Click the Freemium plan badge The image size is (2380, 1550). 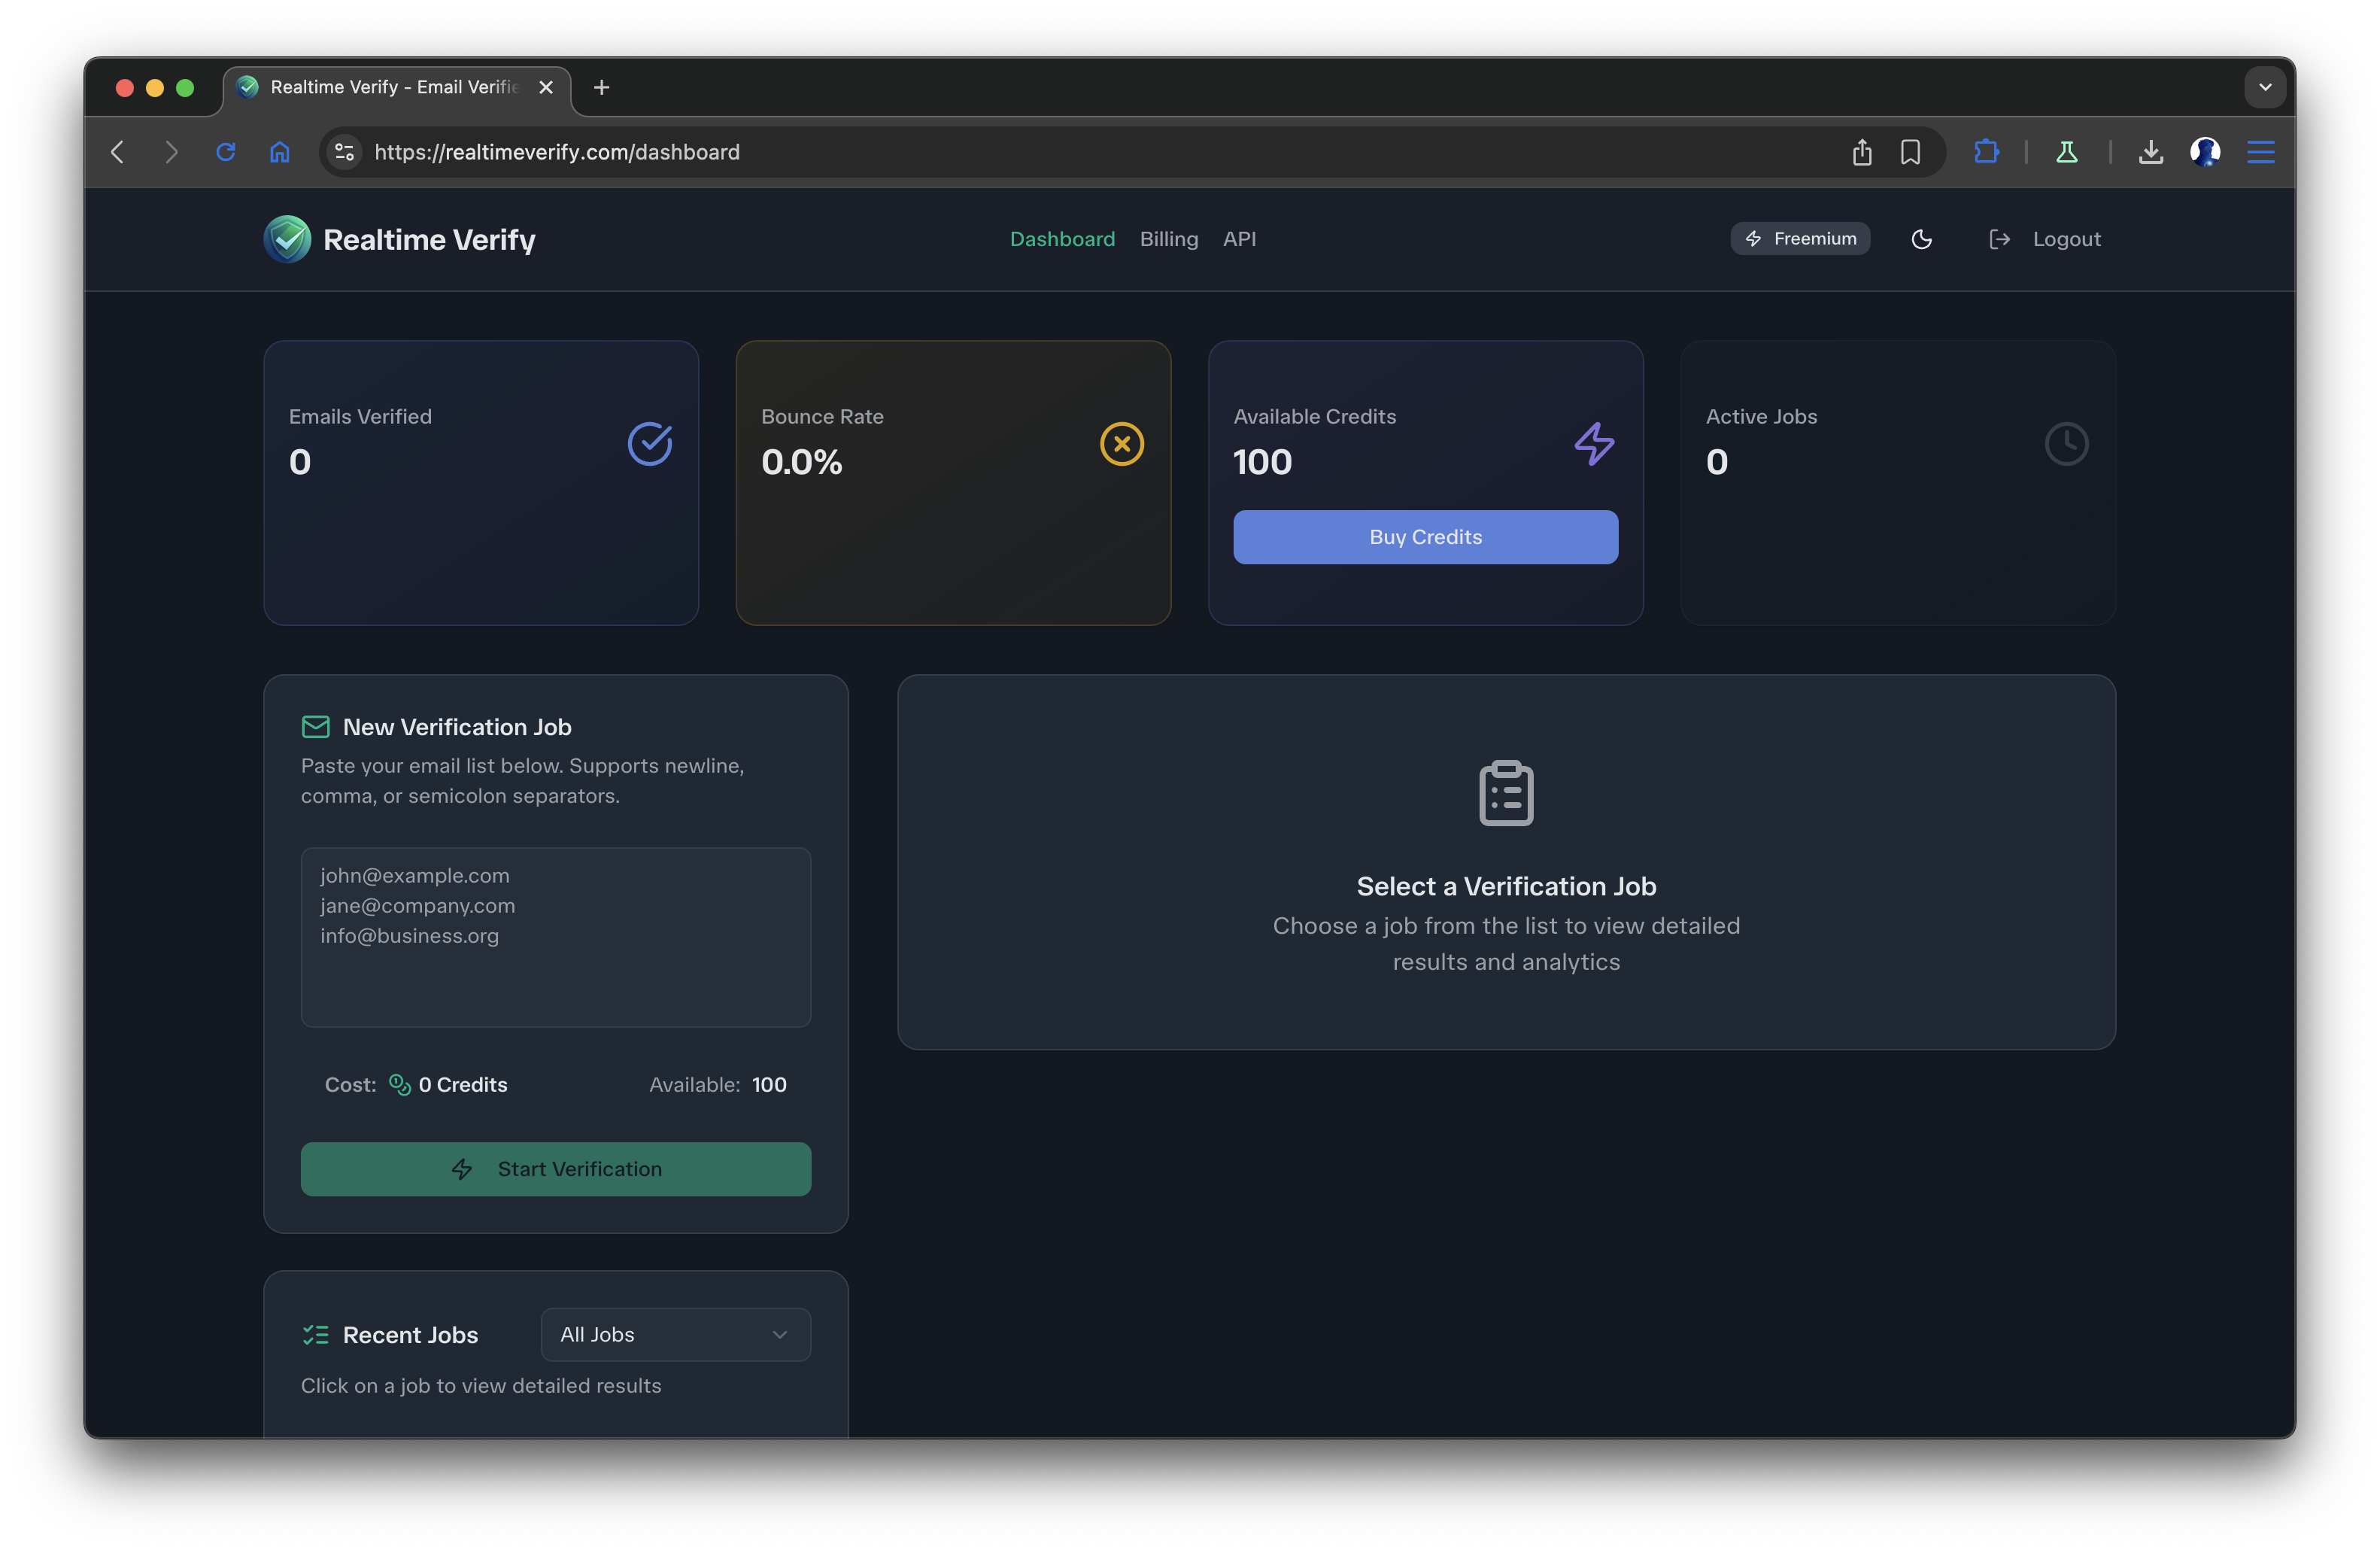(x=1799, y=238)
